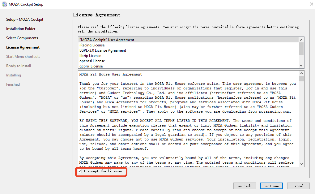Click Start Menu shortcuts step
315x194 pixels.
(23, 57)
